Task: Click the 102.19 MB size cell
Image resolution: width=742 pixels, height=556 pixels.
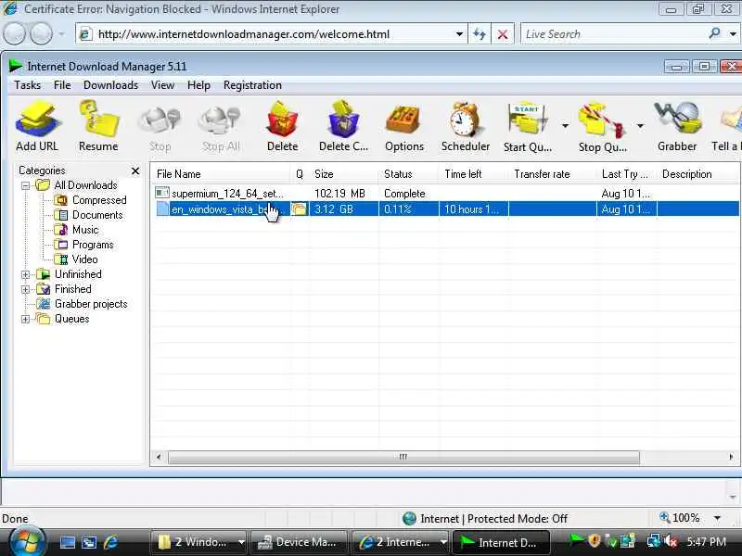Action: (x=339, y=194)
